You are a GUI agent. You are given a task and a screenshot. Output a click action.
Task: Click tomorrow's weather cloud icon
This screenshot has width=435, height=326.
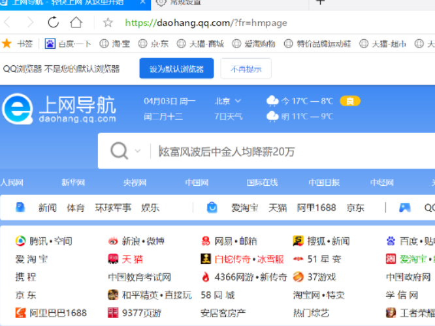272,117
